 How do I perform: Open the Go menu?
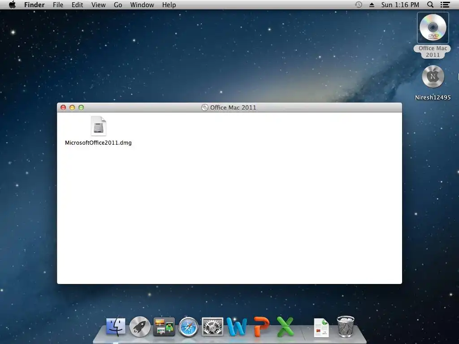118,5
